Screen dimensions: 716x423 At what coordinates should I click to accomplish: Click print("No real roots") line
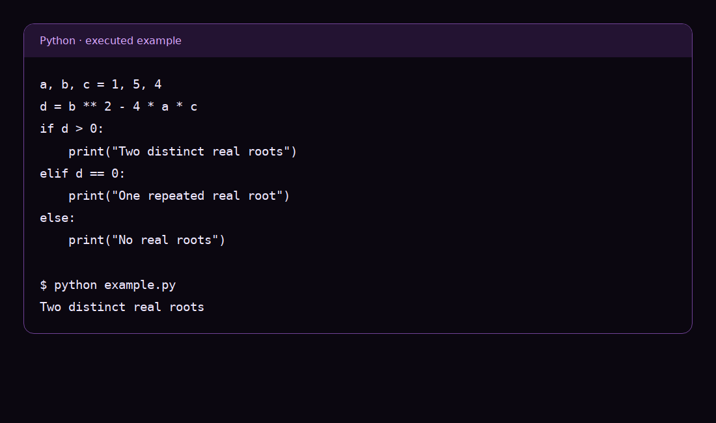coord(147,240)
